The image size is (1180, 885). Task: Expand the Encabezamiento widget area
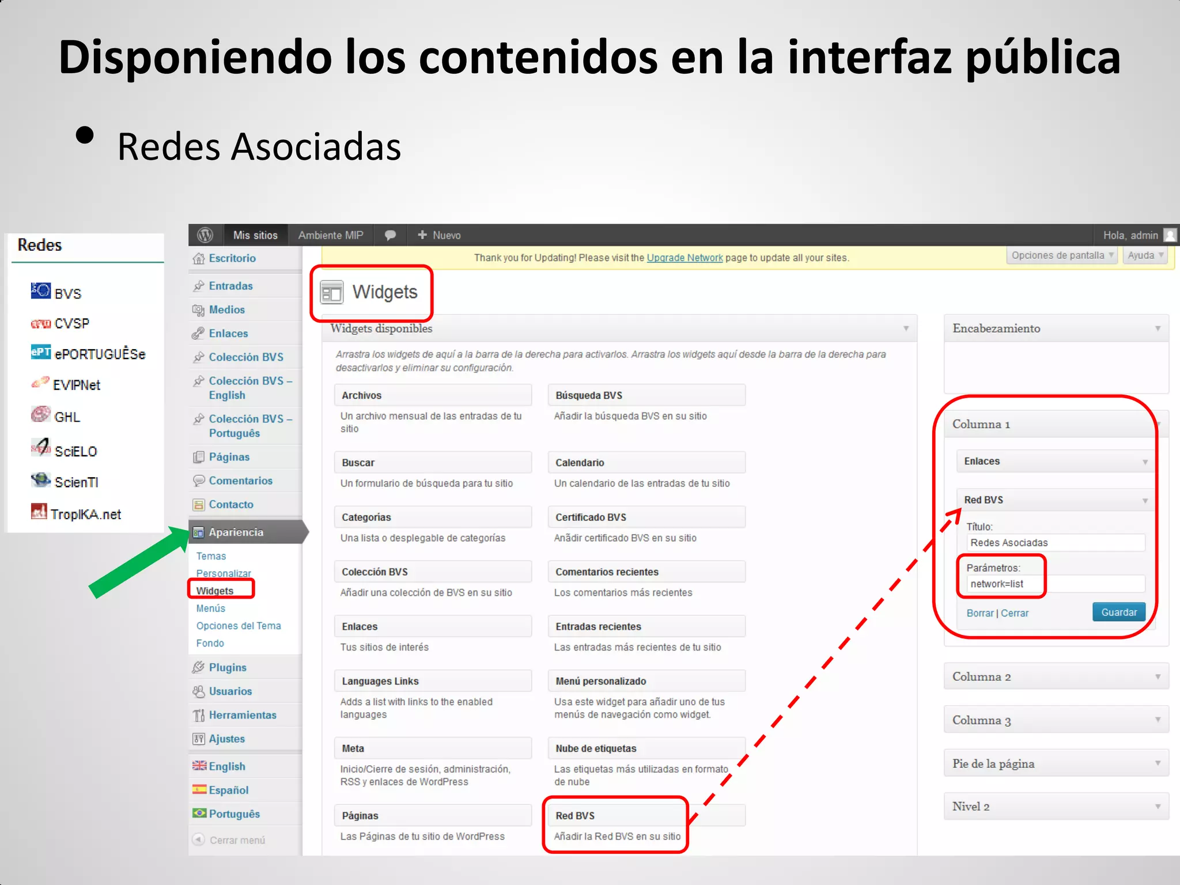(x=1158, y=328)
